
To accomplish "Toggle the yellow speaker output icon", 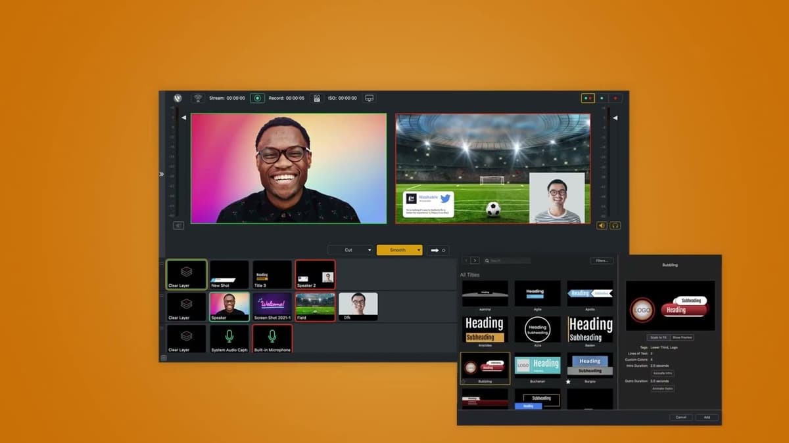I will tap(602, 225).
